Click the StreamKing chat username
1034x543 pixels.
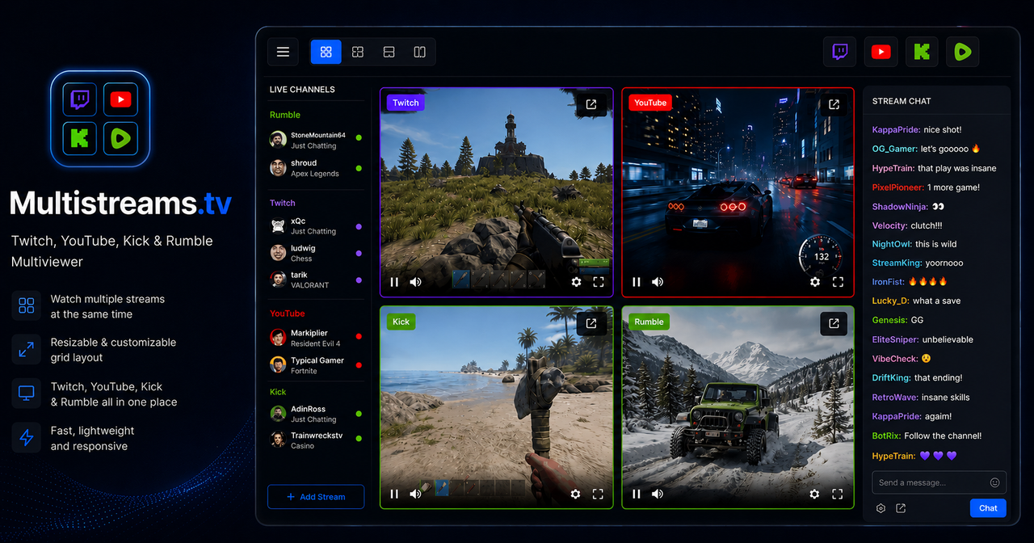click(895, 263)
